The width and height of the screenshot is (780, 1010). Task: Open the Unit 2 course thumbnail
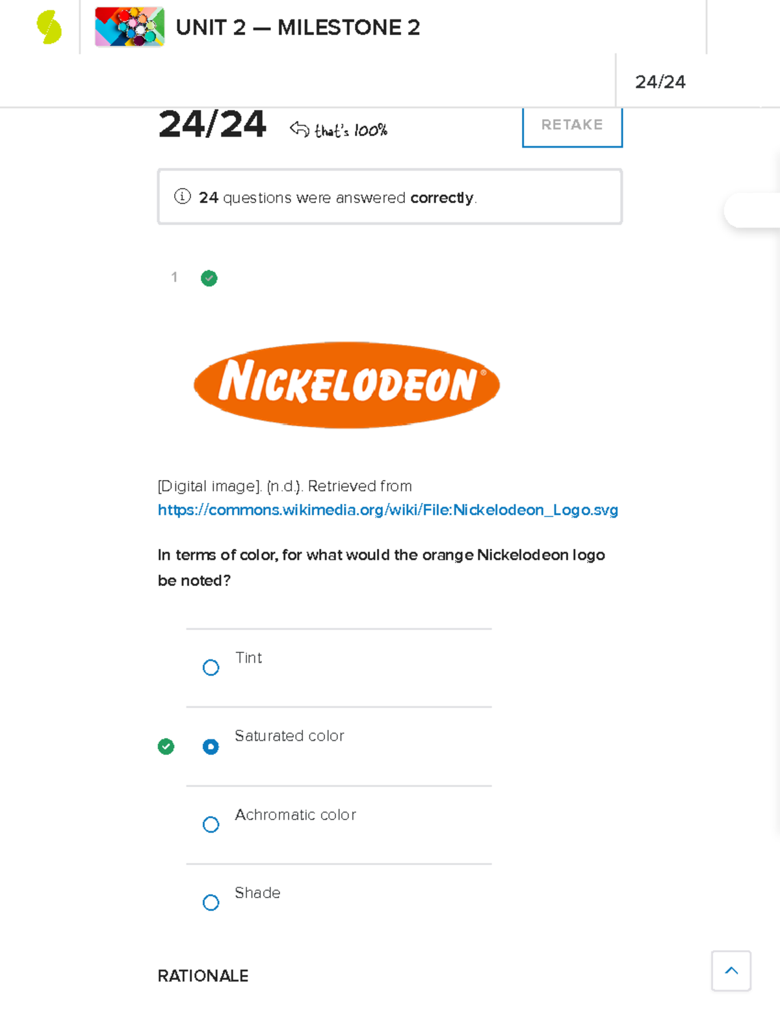click(129, 27)
